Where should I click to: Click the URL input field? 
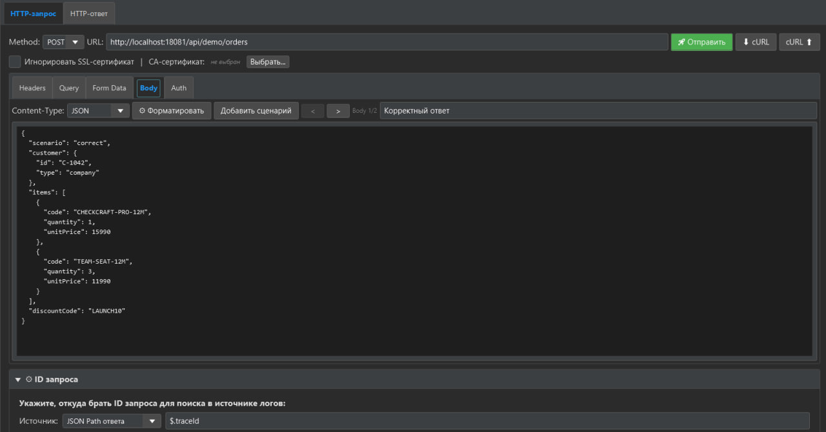(x=387, y=42)
